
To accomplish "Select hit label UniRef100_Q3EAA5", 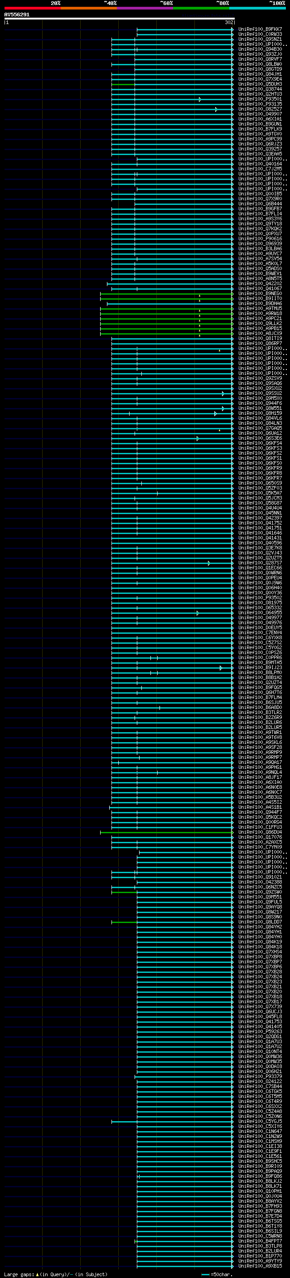I will point(260,154).
